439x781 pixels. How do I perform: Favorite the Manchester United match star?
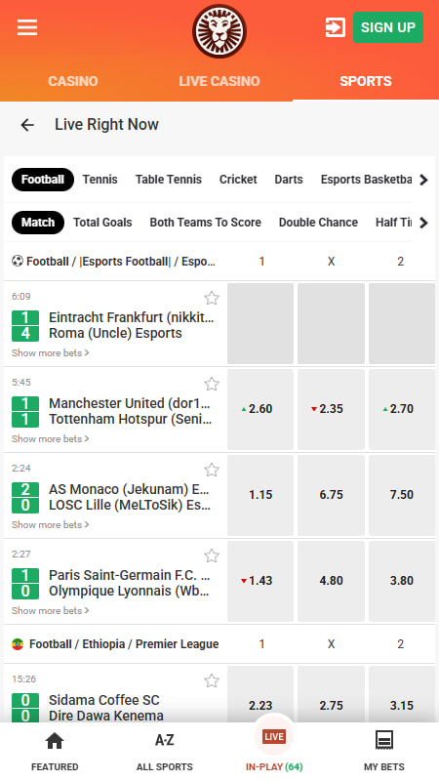(212, 384)
